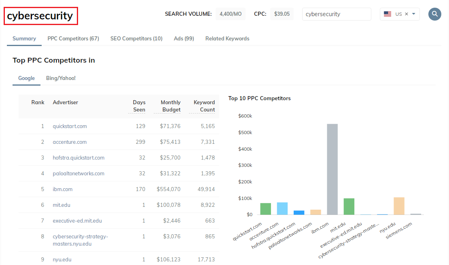Image resolution: width=449 pixels, height=265 pixels.
Task: Click the CPC value $39.05
Action: point(282,14)
